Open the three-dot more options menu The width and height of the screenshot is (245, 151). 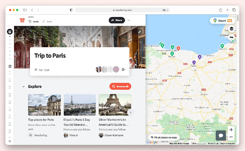(129, 20)
